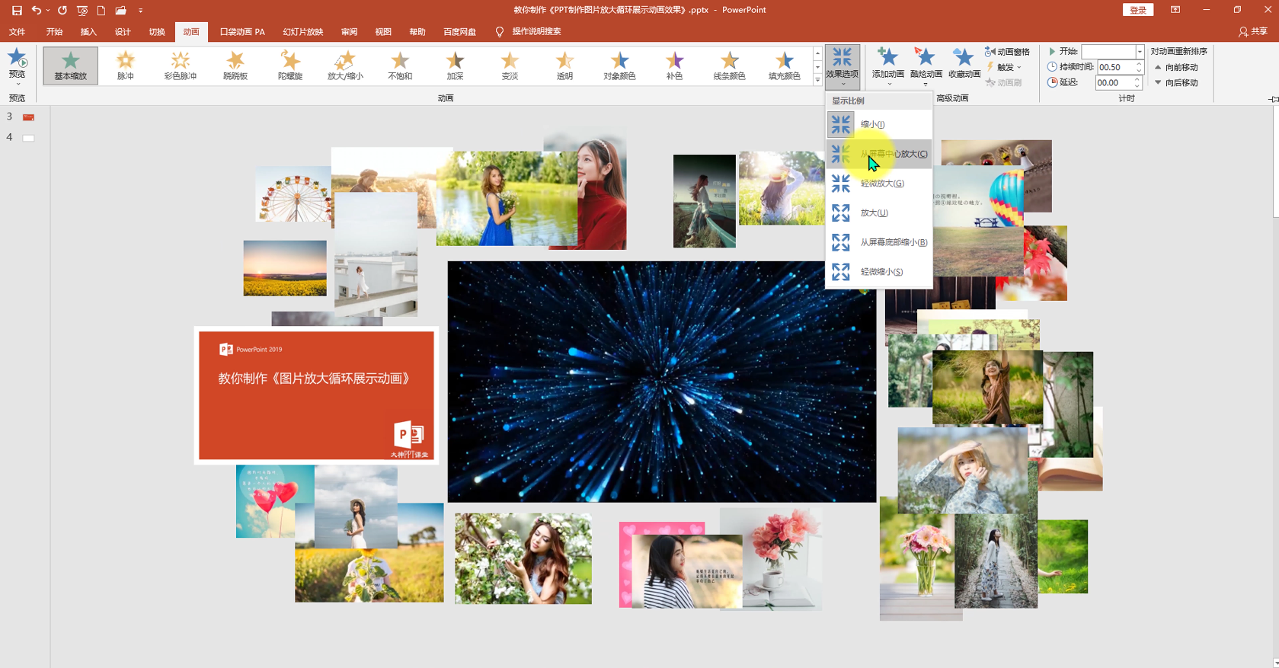
Task: Click 向前移动 reorder button
Action: point(1177,67)
